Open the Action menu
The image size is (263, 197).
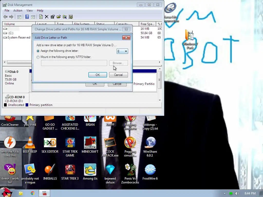(x=18, y=10)
